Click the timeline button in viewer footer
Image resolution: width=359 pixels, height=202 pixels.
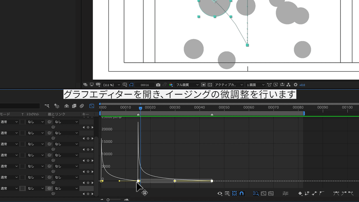click(x=282, y=85)
